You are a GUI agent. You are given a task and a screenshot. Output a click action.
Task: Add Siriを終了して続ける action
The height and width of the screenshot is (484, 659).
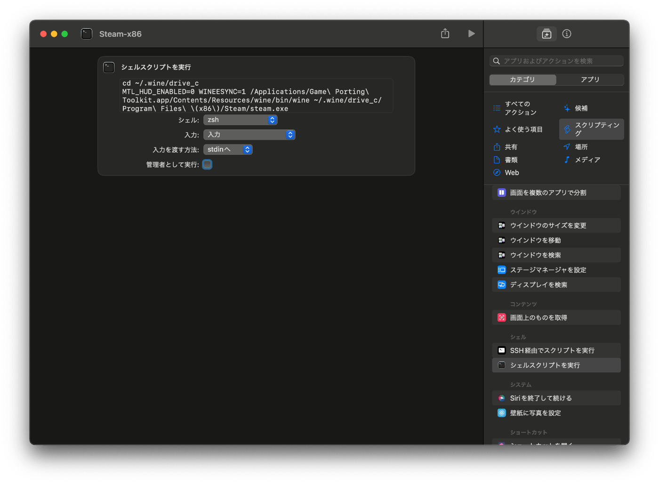point(556,398)
